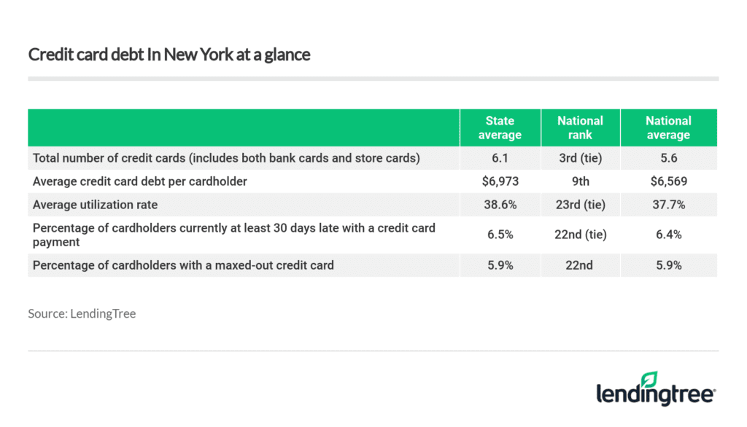
Task: Click the $6,569 national average value
Action: 668,181
